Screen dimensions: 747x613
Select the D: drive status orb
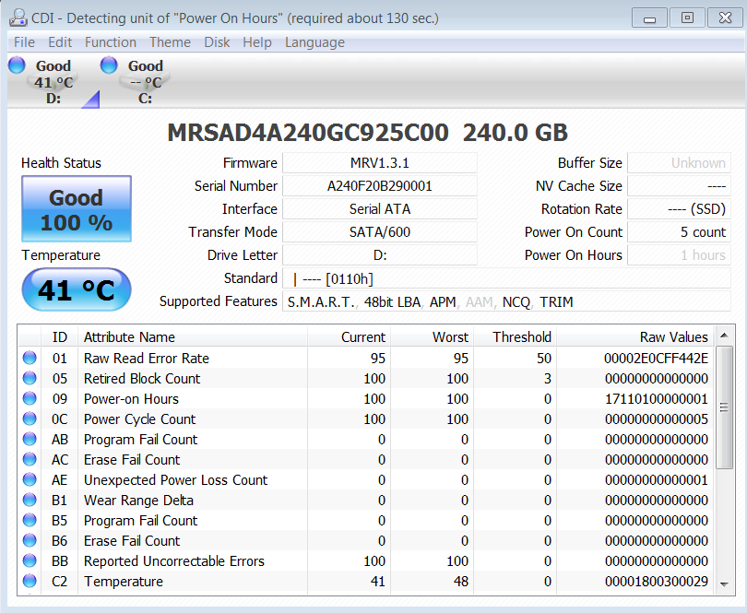tap(18, 65)
